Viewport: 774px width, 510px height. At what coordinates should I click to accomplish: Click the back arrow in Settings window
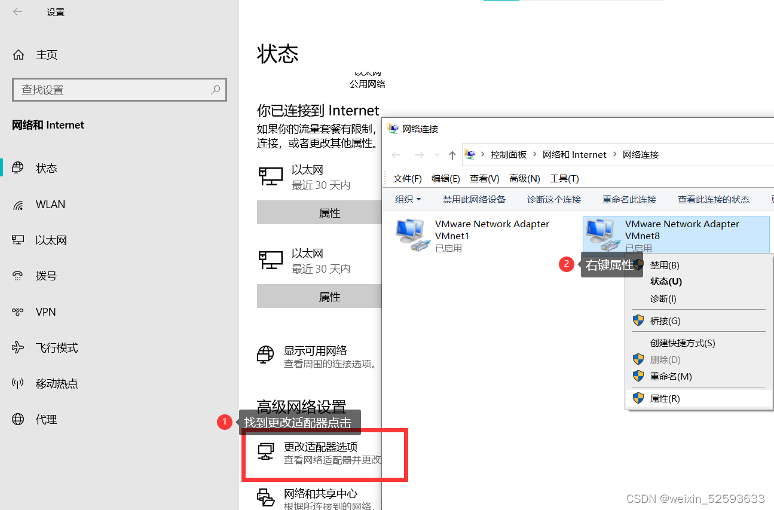17,11
